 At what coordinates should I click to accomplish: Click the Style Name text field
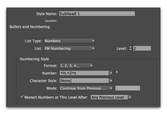coord(97,14)
